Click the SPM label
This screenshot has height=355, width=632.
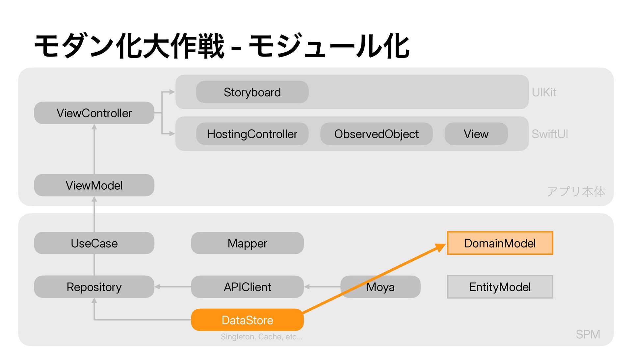click(588, 334)
